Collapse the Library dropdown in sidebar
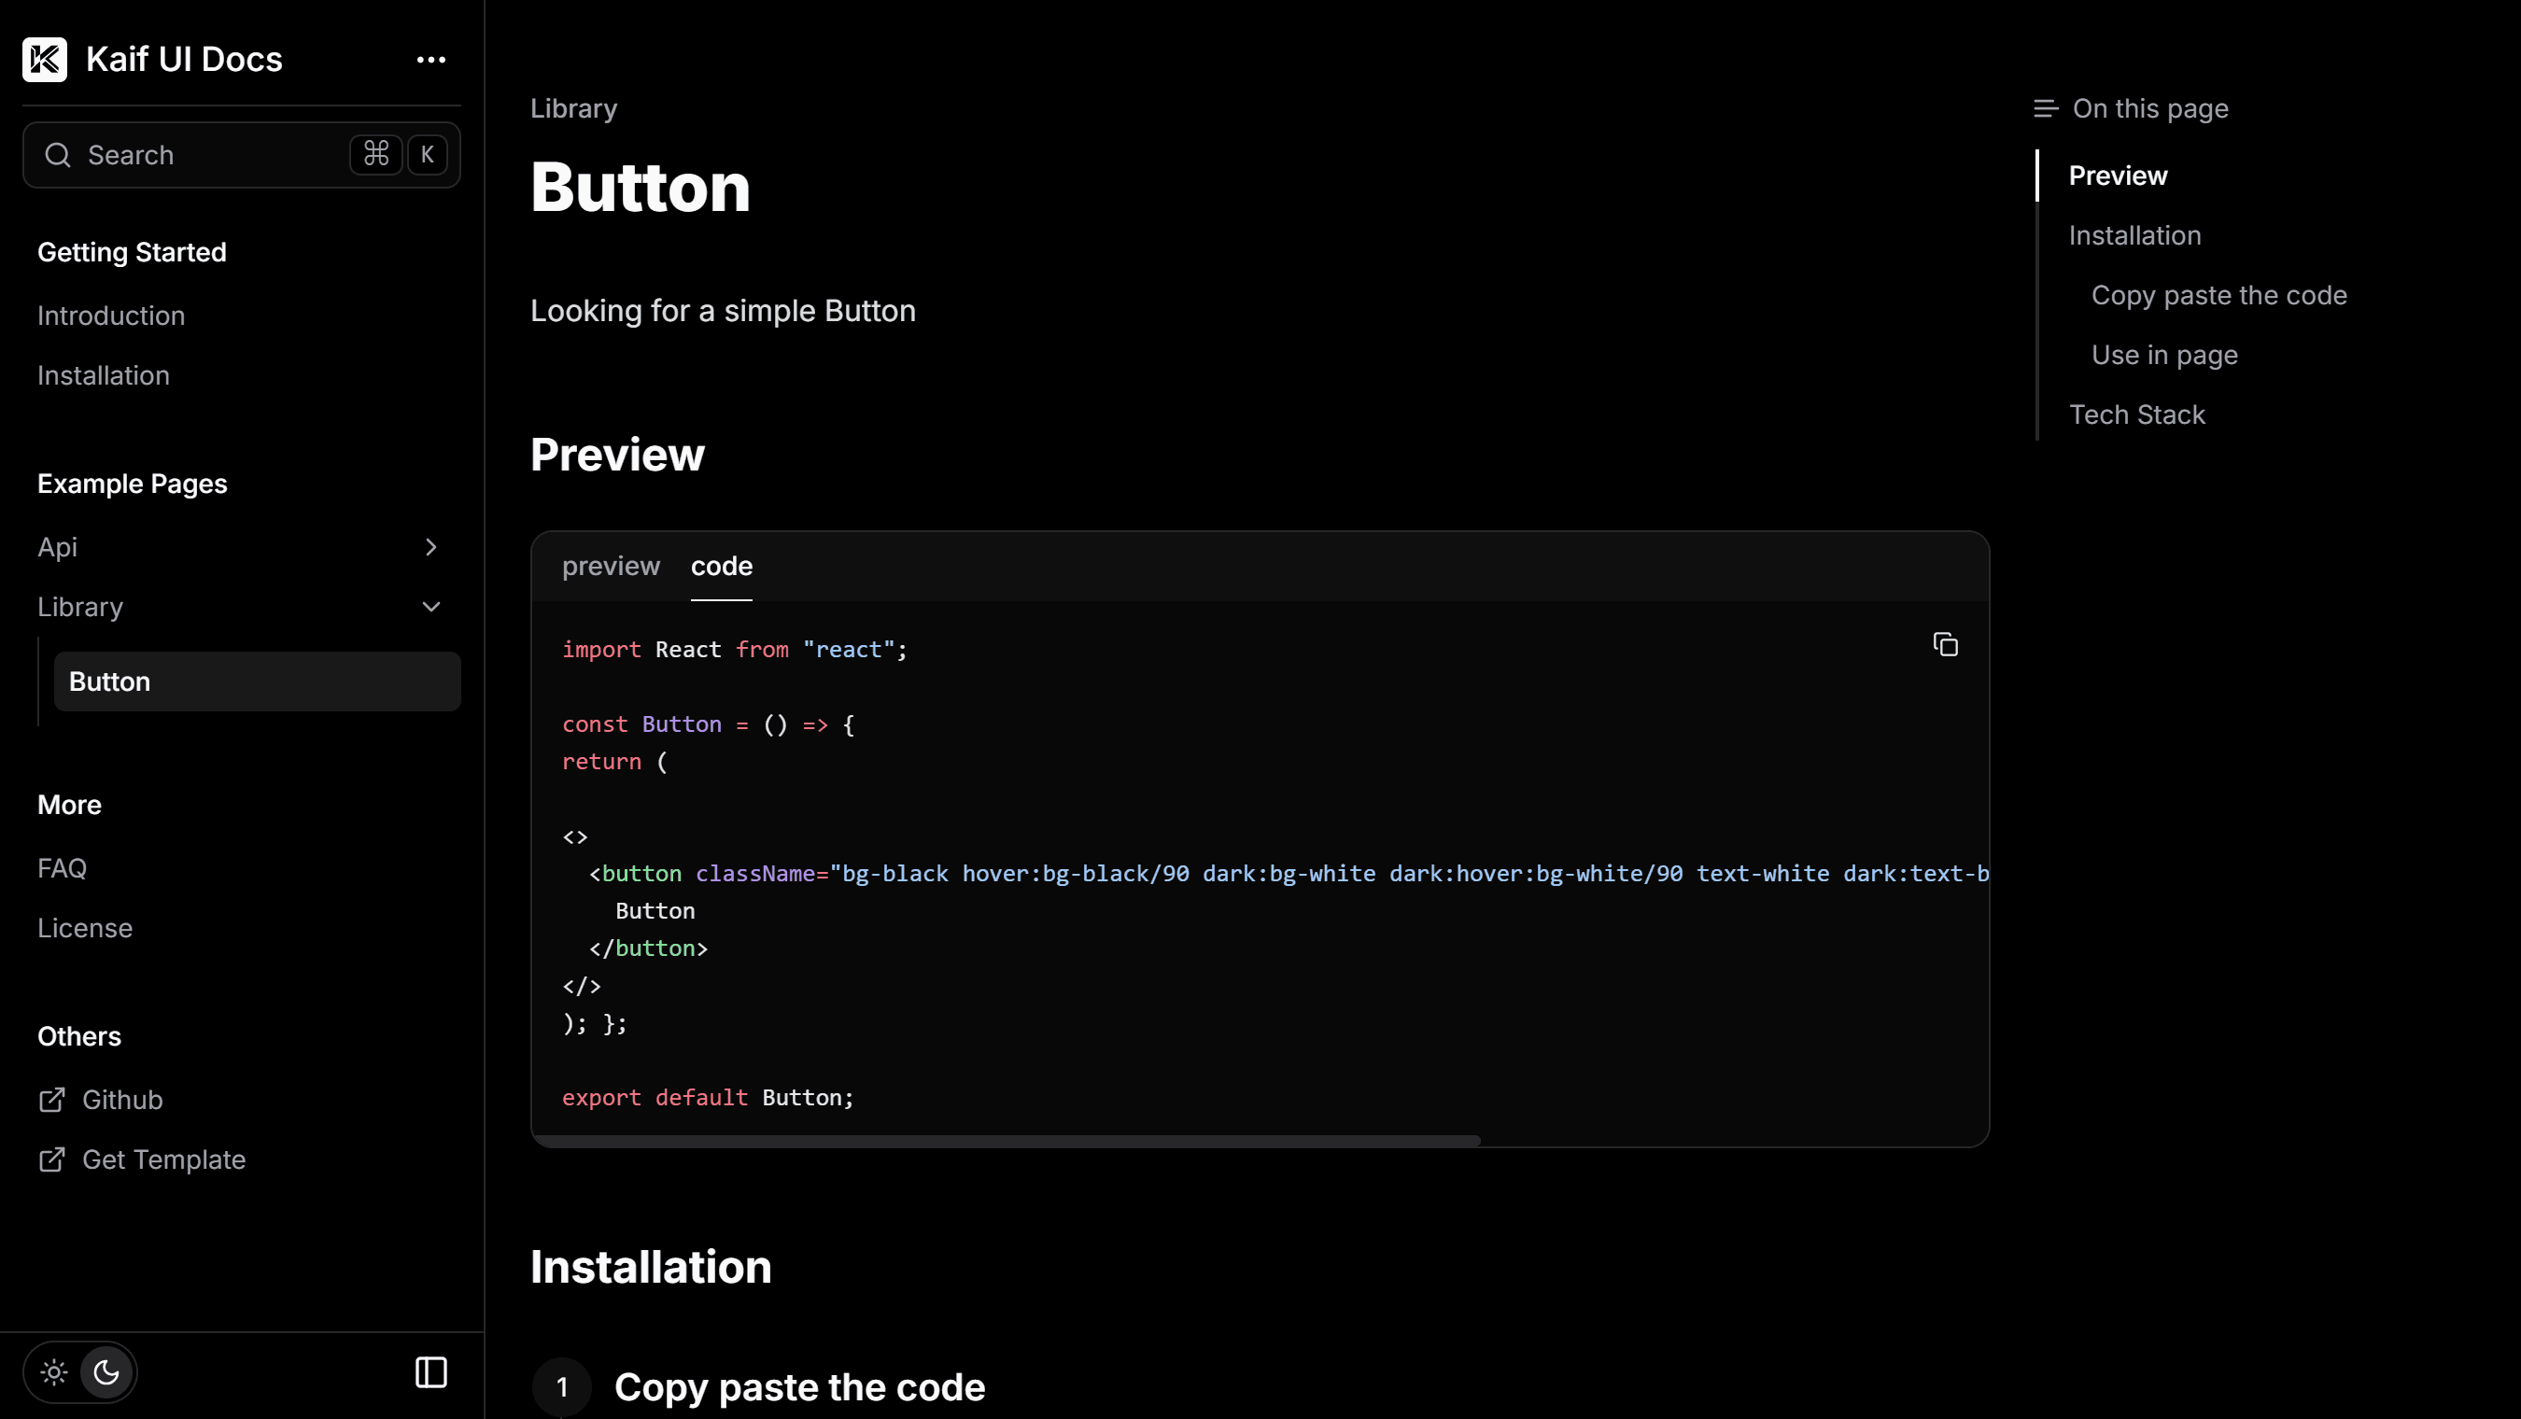 (x=430, y=606)
